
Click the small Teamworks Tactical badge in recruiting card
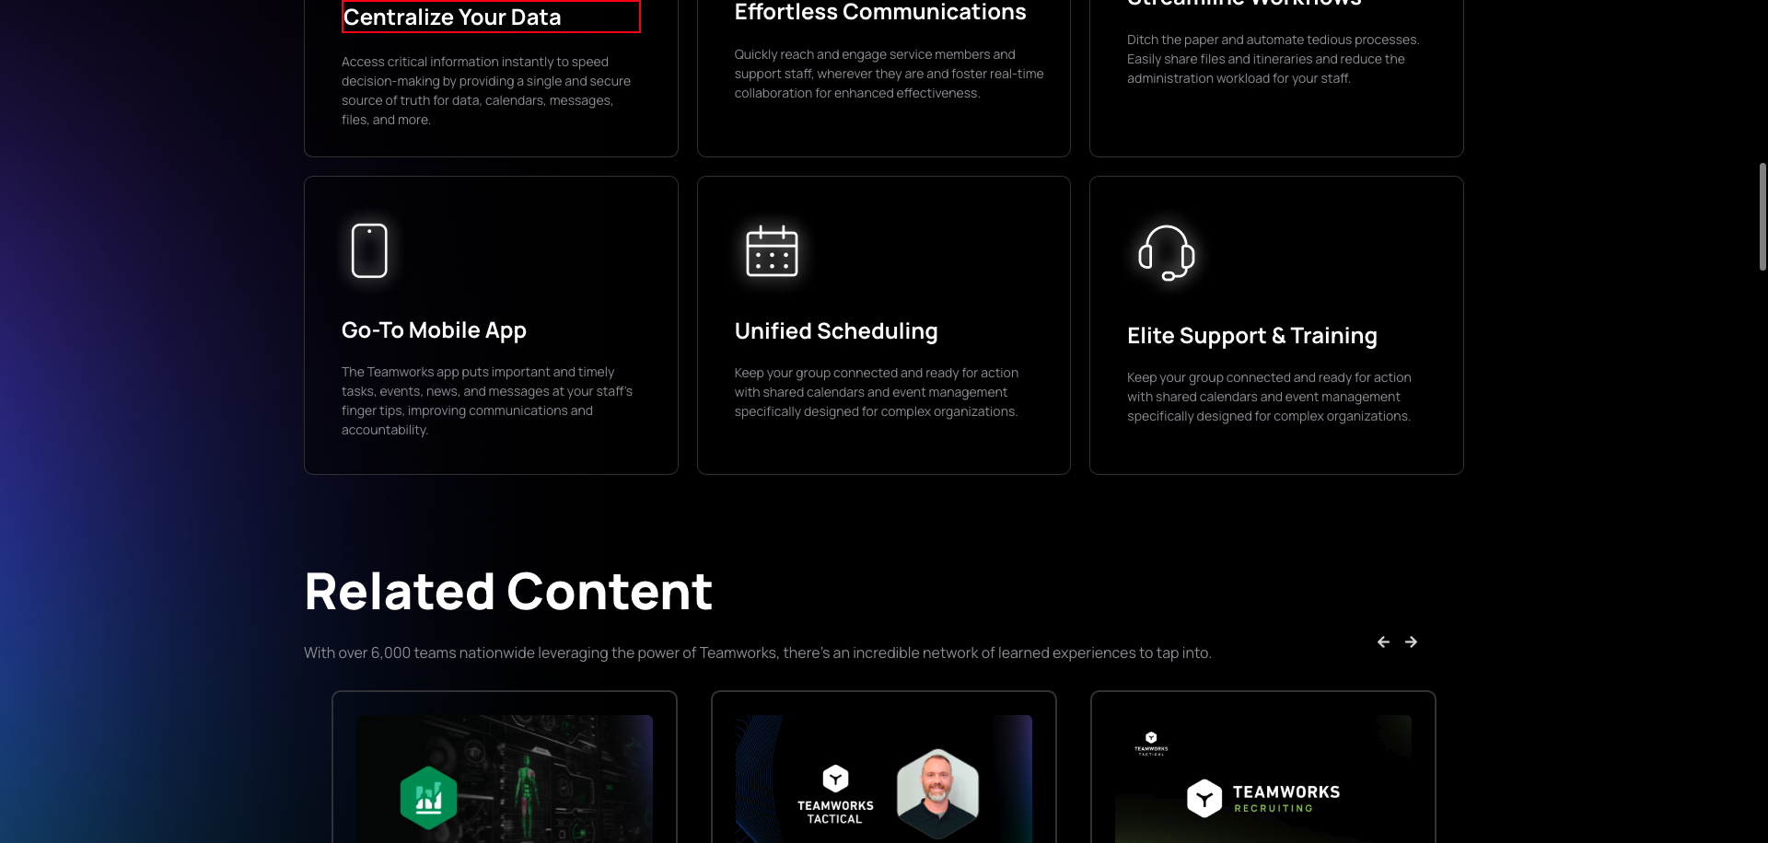[1149, 742]
